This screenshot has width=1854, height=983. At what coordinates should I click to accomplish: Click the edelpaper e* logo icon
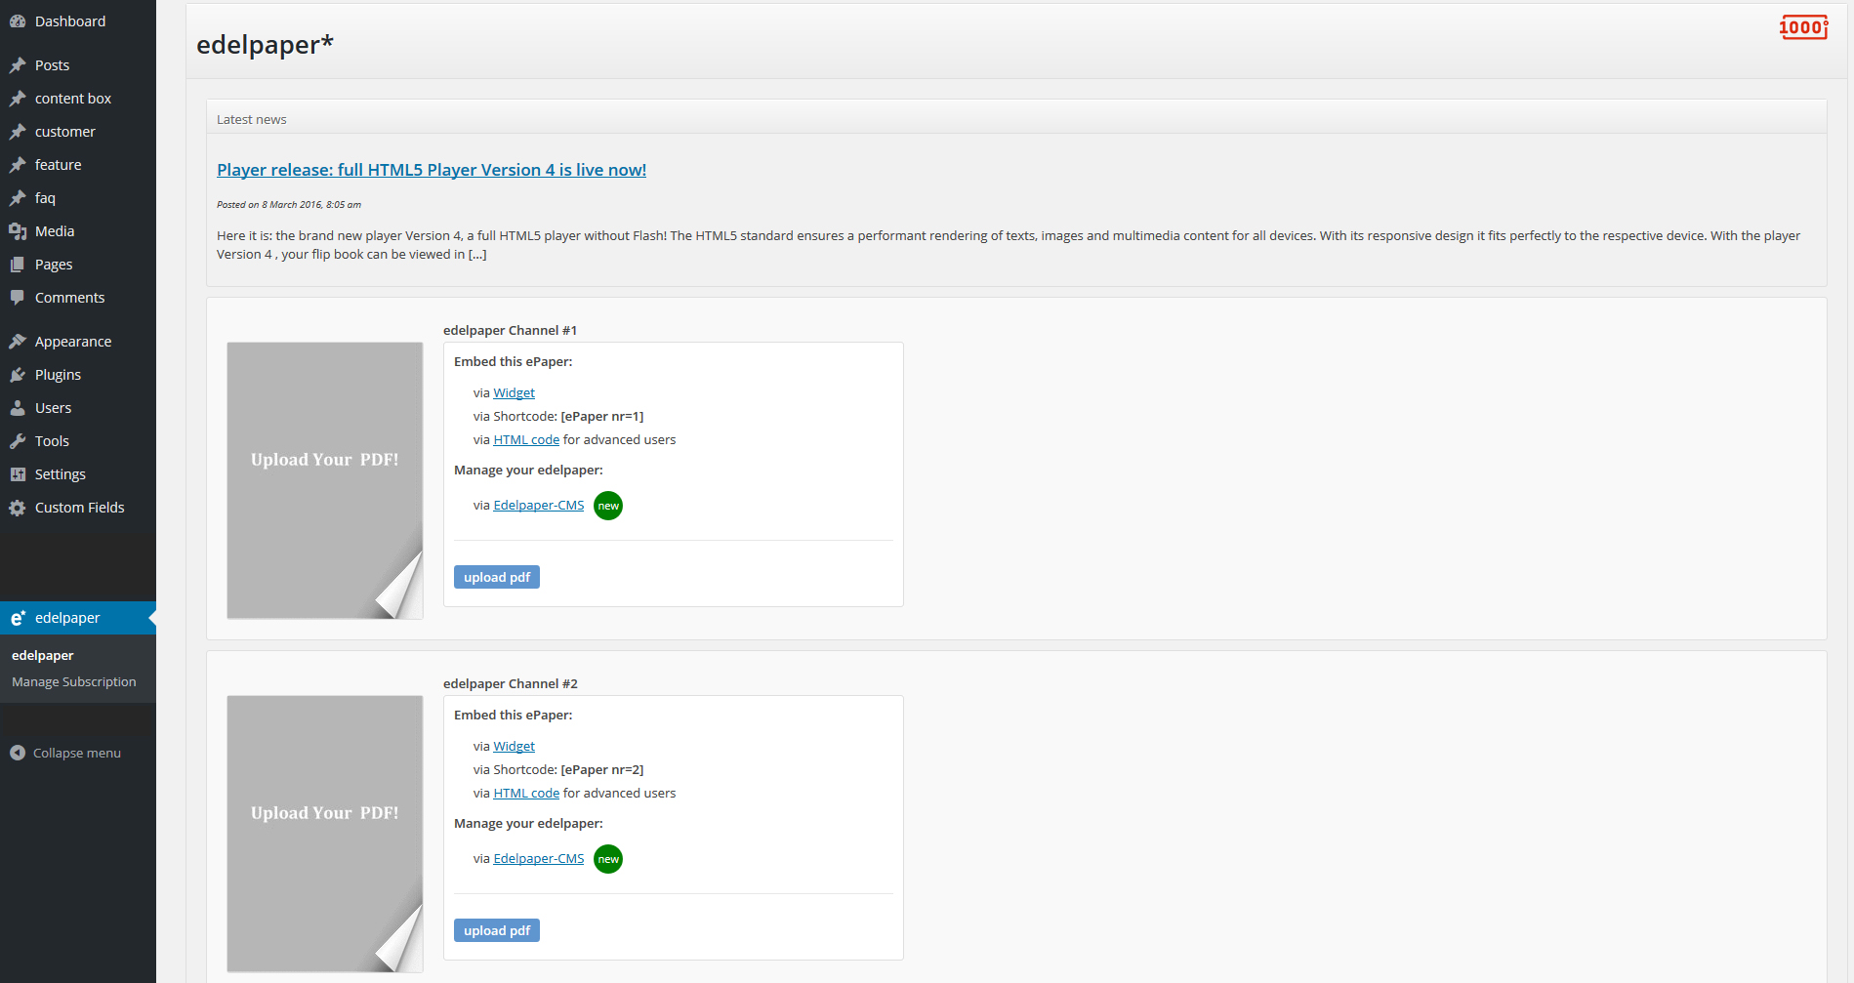(18, 618)
